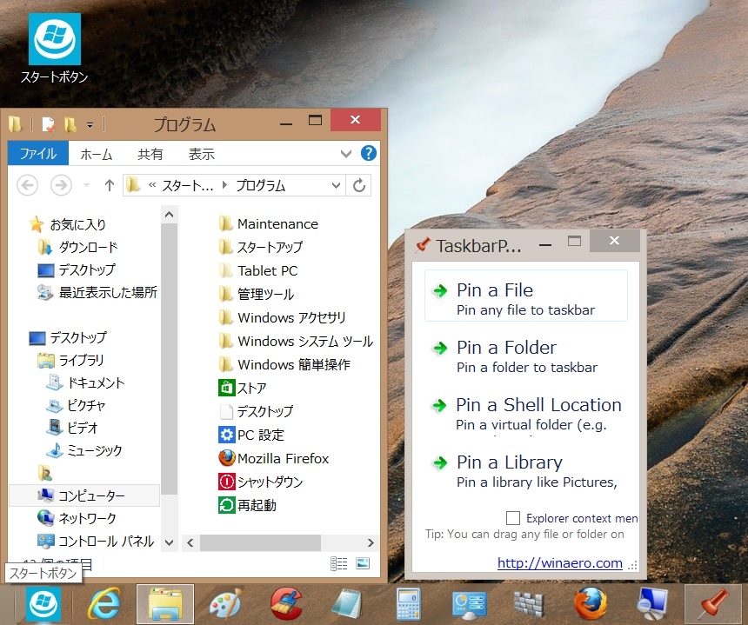Screen dimensions: 748x625
Task: Click the refresh button next to address bar
Action: (x=358, y=185)
